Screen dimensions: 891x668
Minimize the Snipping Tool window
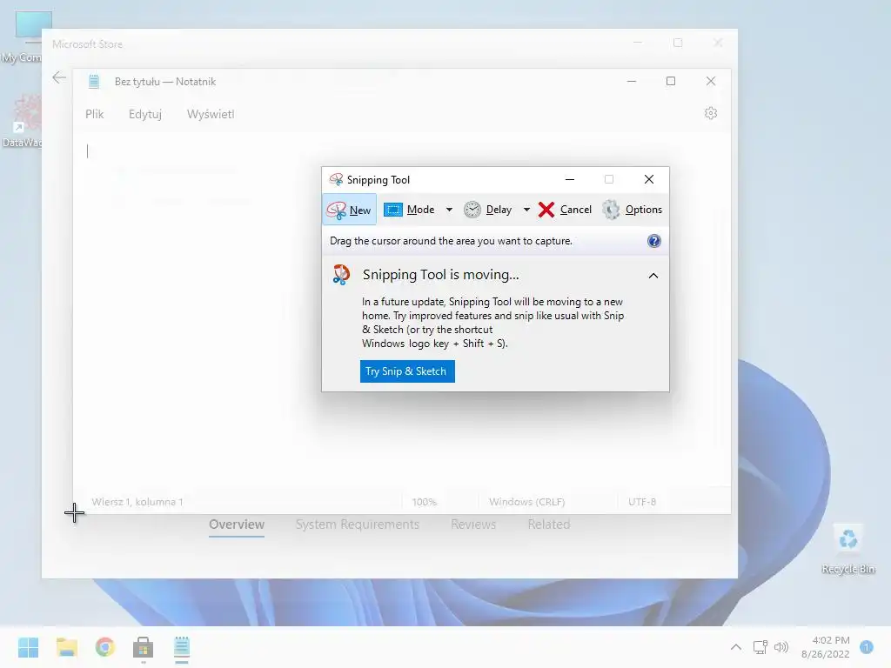point(570,179)
